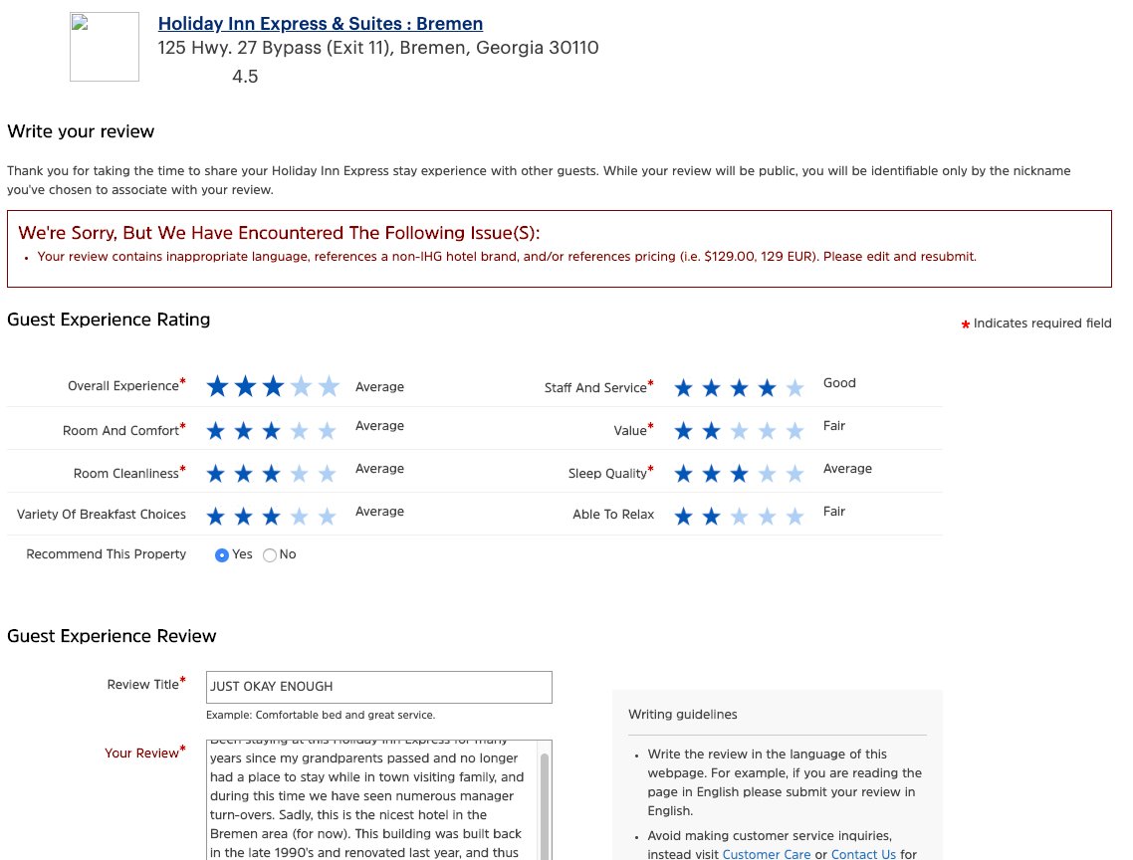Rate Room Cleanliness four stars
The image size is (1133, 860).
click(299, 474)
